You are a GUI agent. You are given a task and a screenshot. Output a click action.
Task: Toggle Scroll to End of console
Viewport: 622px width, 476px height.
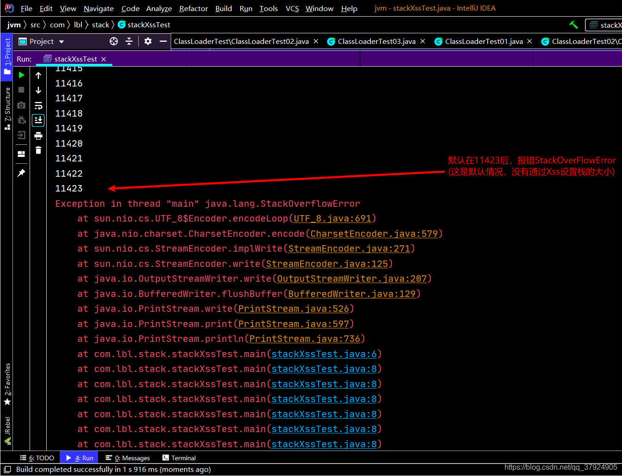(38, 120)
